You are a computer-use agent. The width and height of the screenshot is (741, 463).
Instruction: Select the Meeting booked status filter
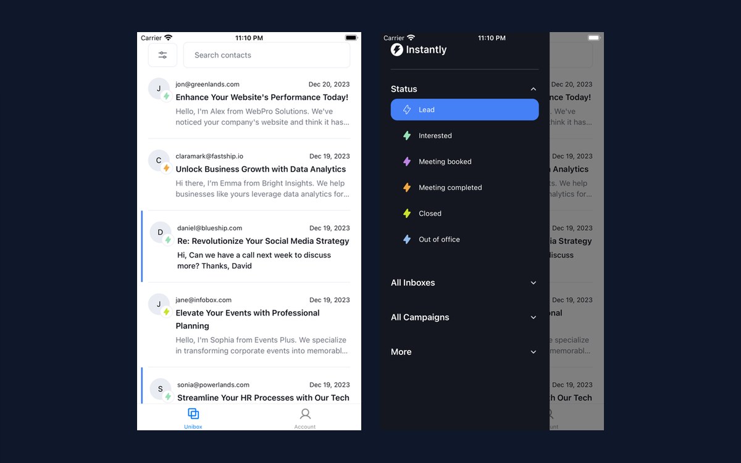[465, 162]
